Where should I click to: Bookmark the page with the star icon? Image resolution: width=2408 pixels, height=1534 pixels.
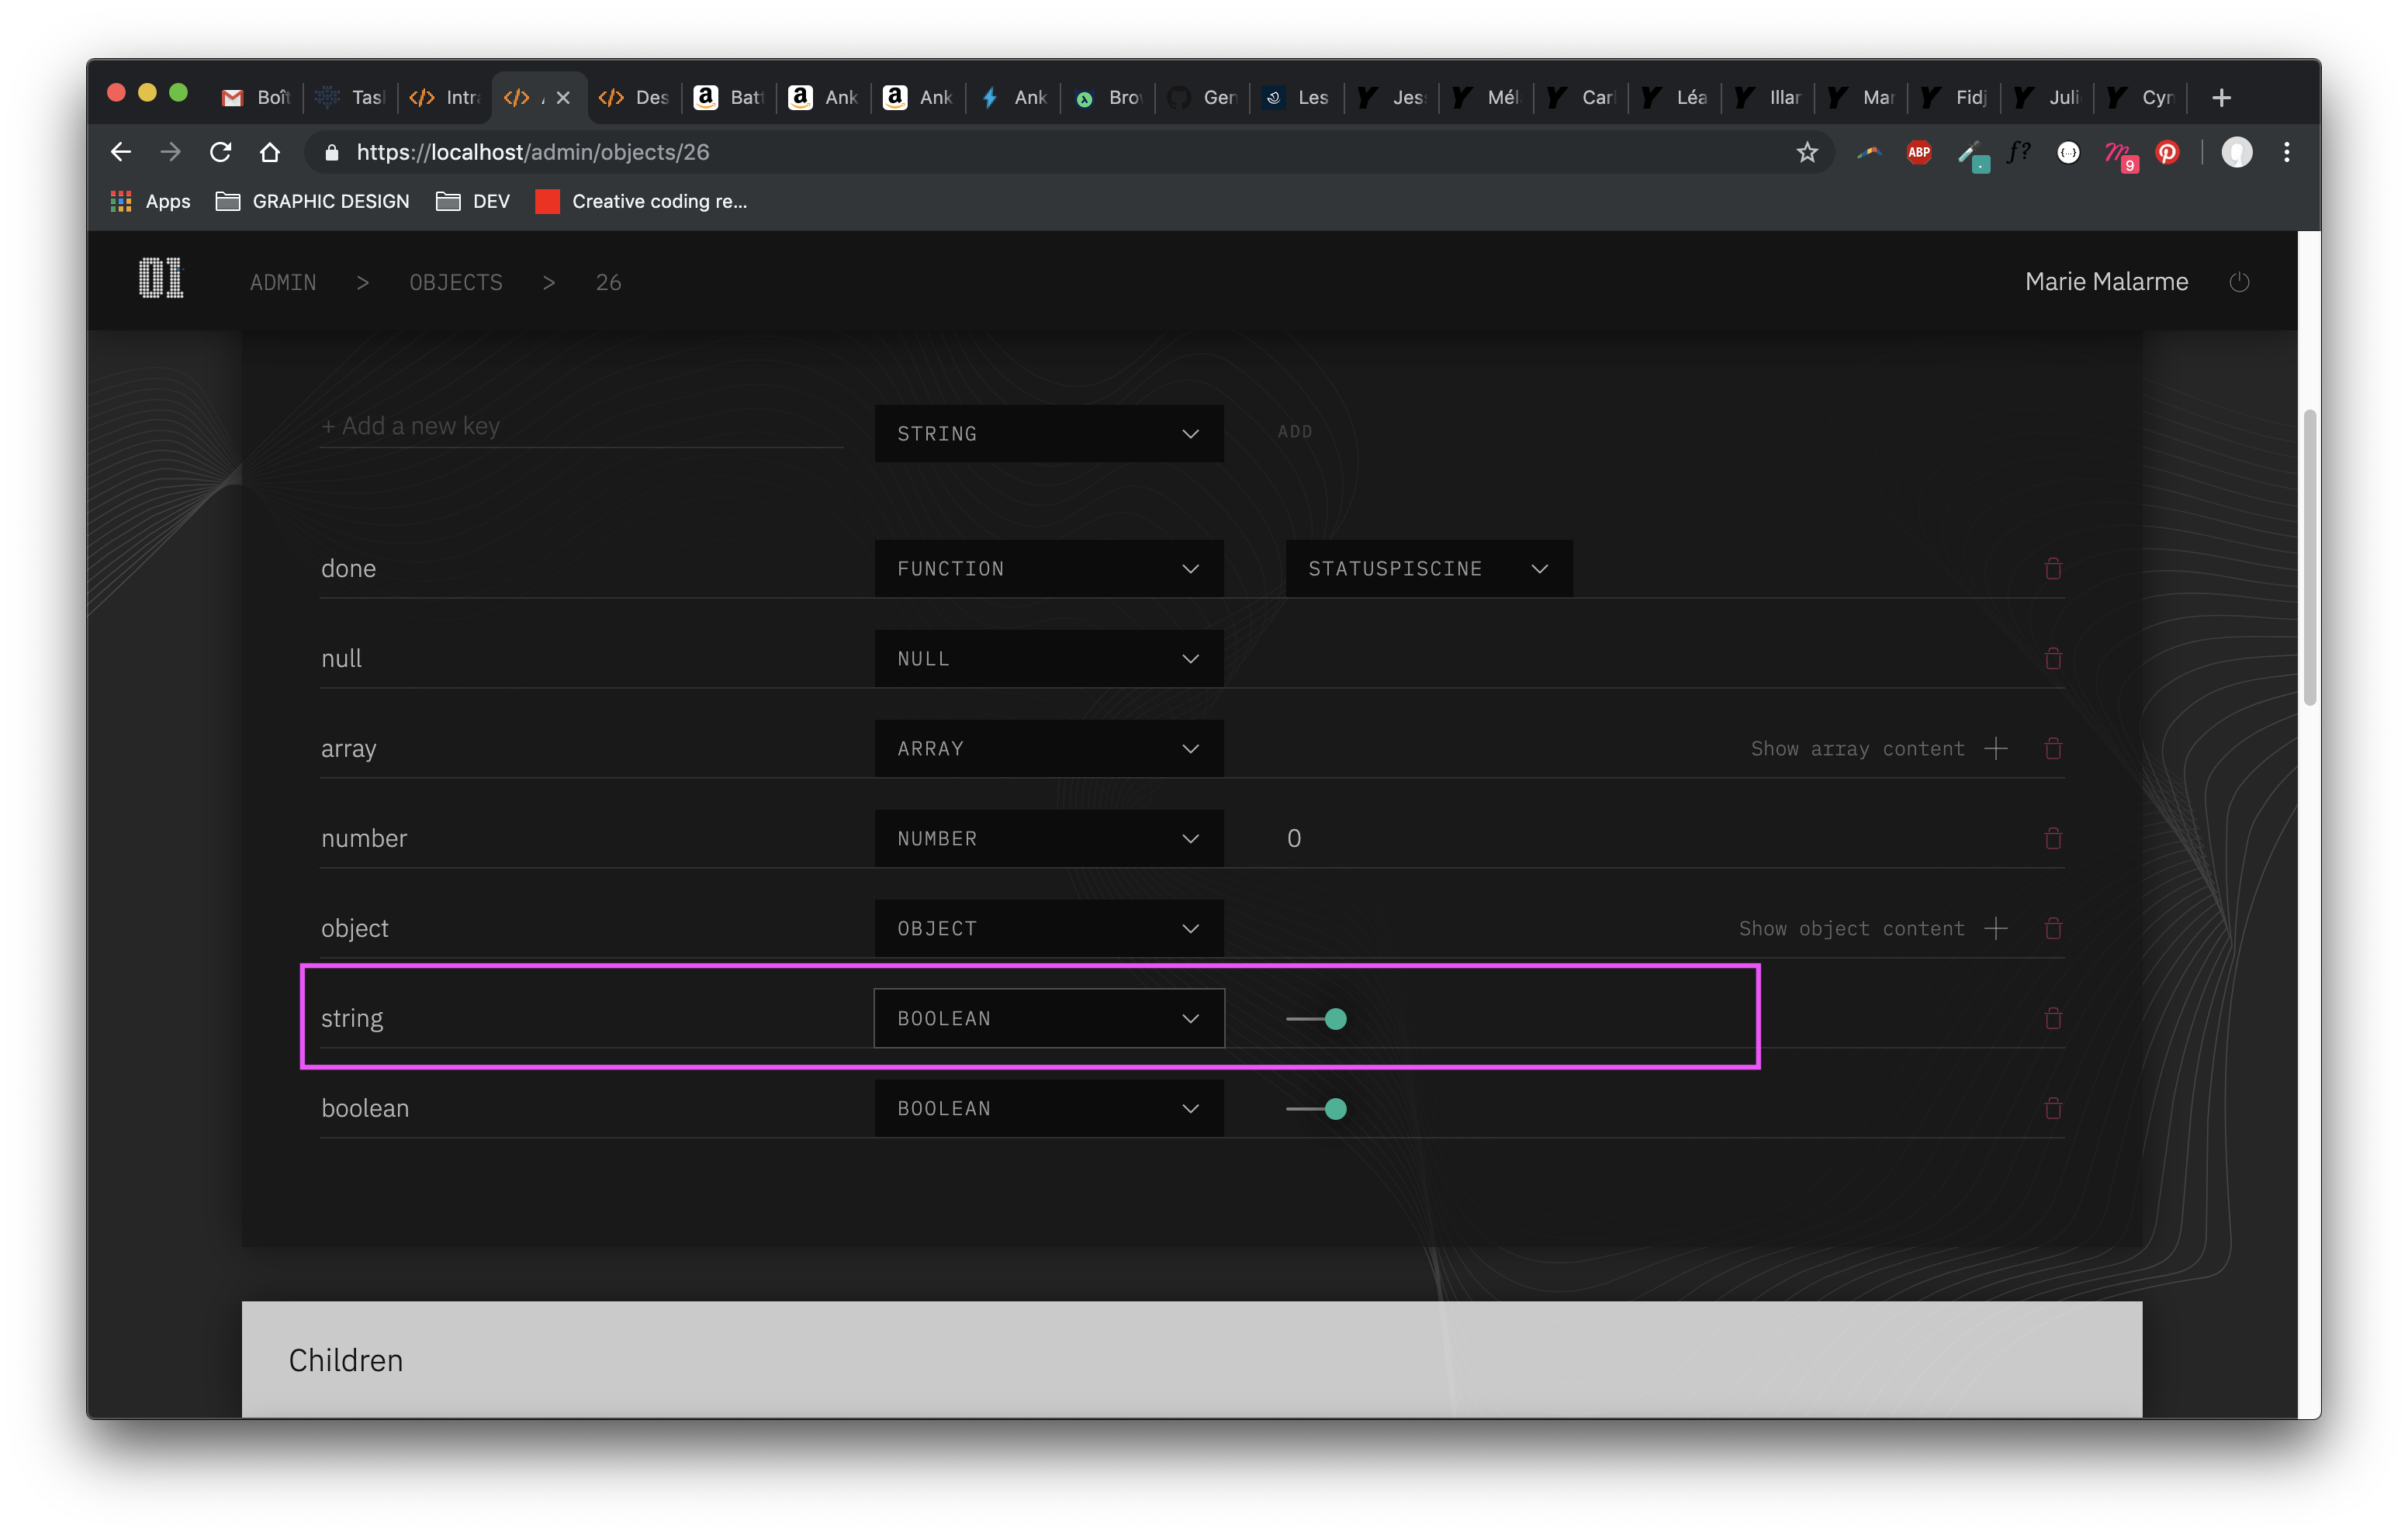1806,152
